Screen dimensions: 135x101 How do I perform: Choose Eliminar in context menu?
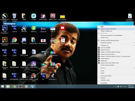(116, 78)
